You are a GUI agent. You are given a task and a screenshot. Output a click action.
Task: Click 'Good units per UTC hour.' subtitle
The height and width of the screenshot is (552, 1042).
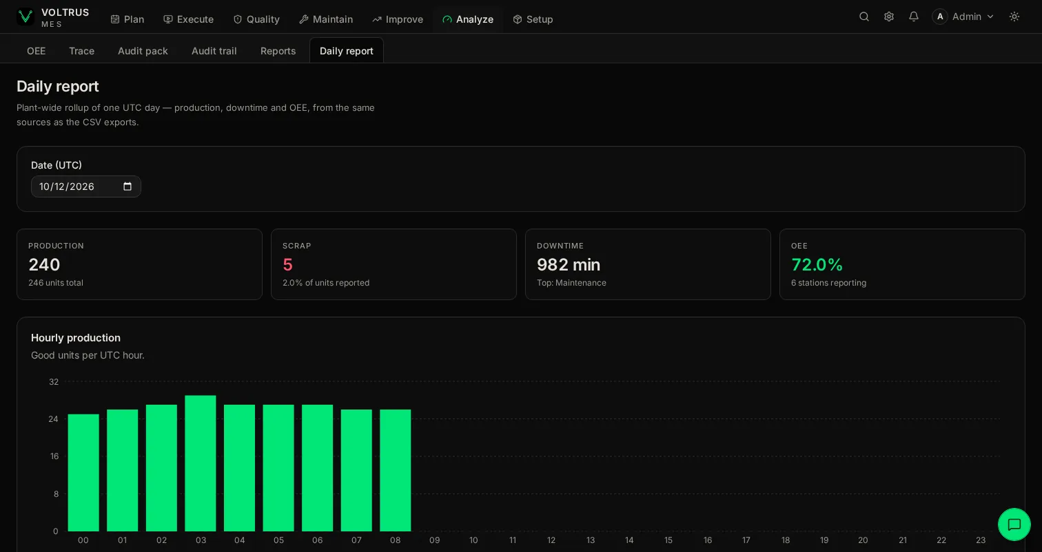tap(88, 355)
